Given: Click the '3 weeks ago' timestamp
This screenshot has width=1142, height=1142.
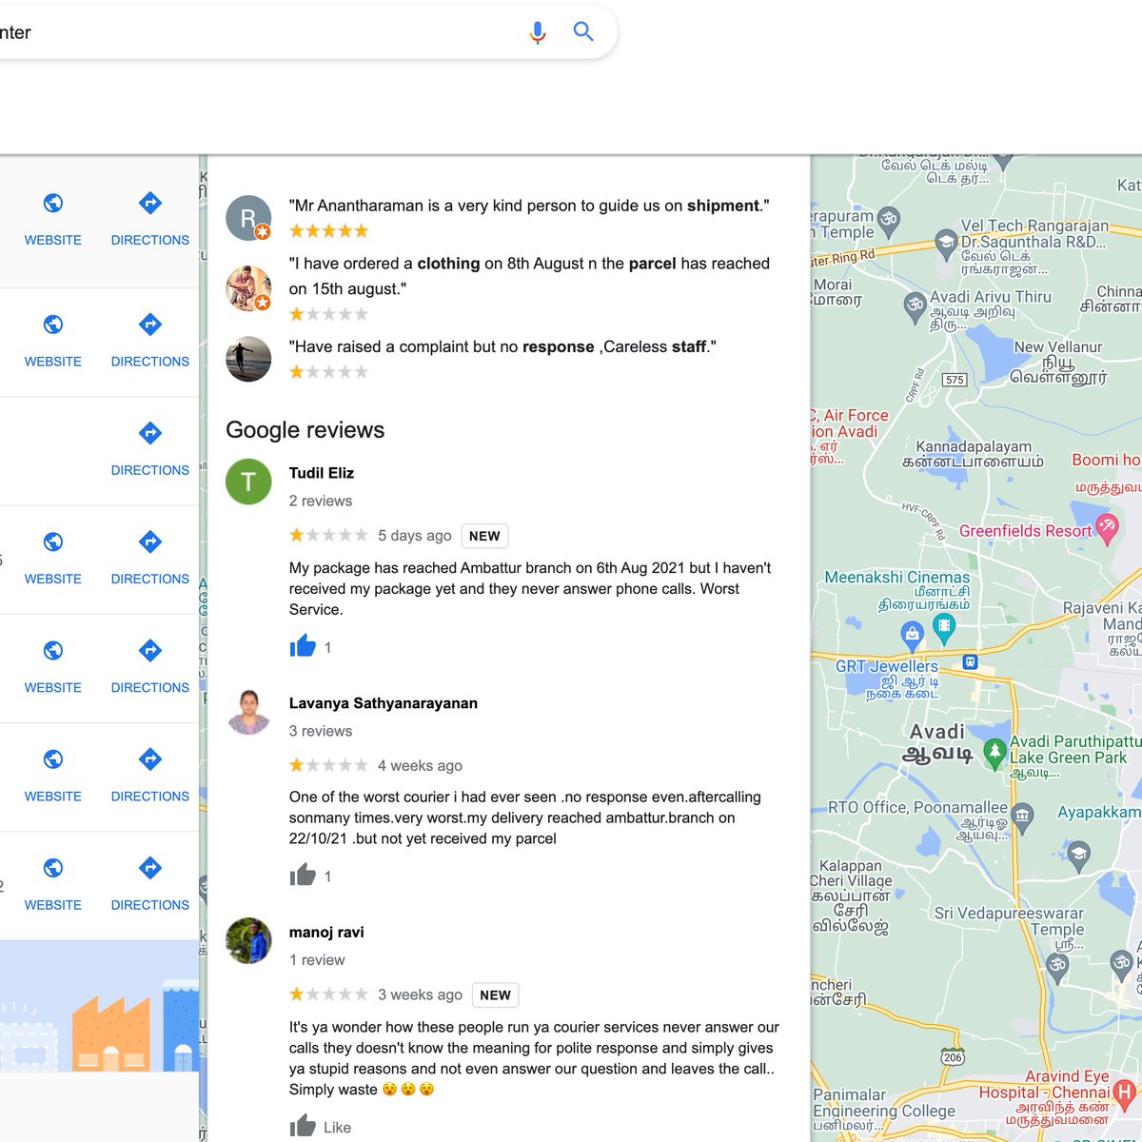Looking at the screenshot, I should tap(420, 994).
